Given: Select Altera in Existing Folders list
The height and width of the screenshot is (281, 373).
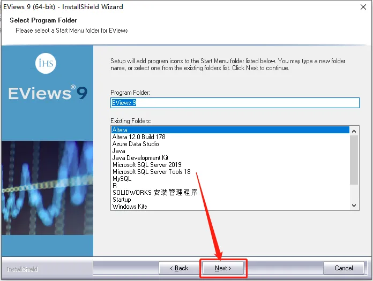Looking at the screenshot, I should 230,130.
